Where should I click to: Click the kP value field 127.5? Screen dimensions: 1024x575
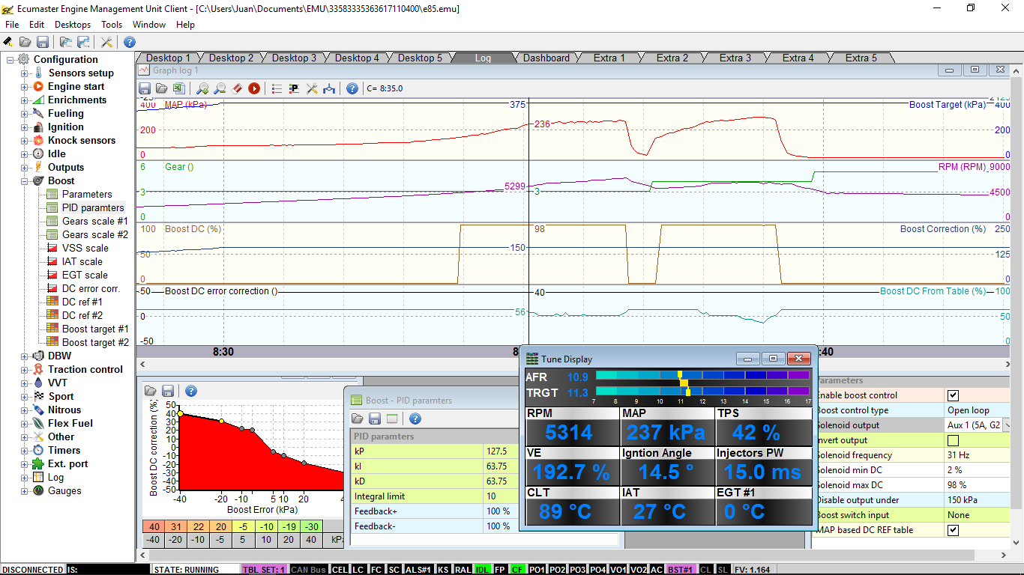496,451
